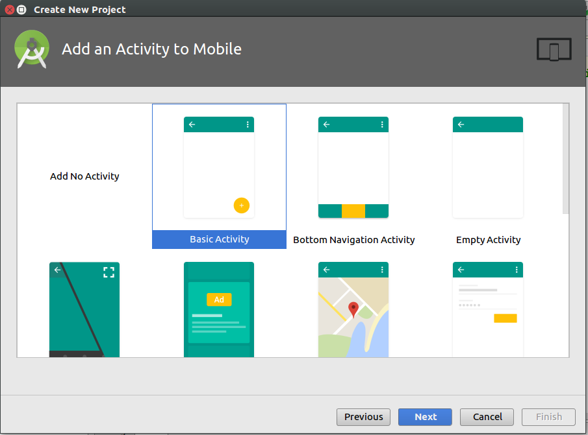
Task: Select the Ad activity template thumbnail
Action: tap(219, 310)
